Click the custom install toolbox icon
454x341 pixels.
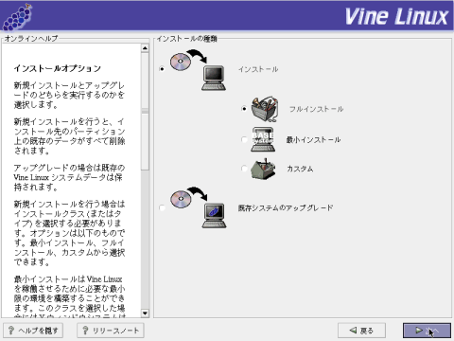click(x=263, y=169)
